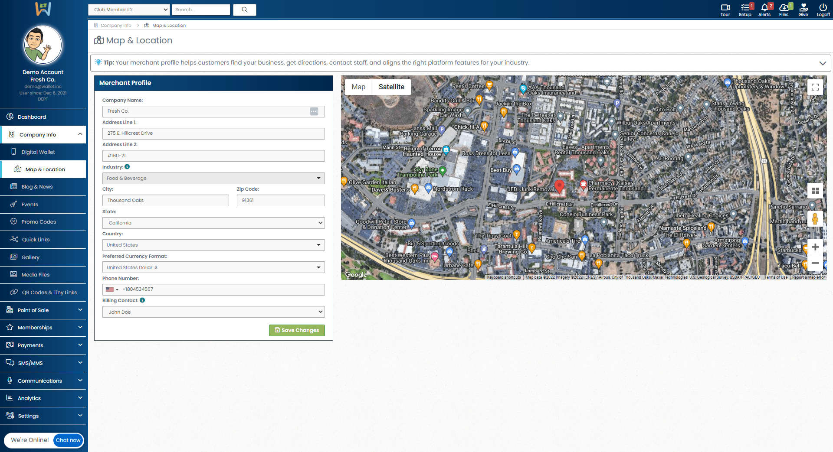Click the Logoff power icon
Screen dimensions: 833x452
[x=823, y=8]
